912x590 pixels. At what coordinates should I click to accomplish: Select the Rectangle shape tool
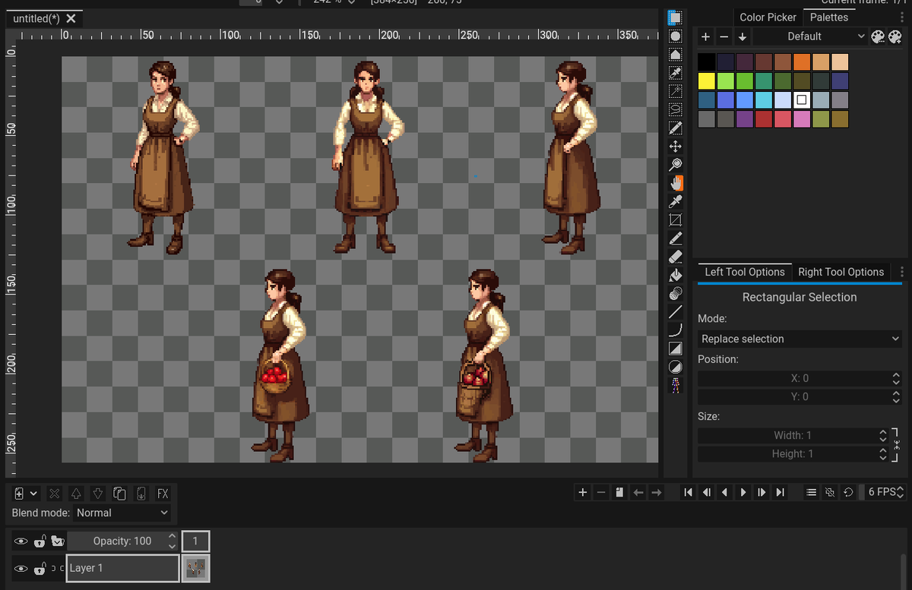[675, 349]
